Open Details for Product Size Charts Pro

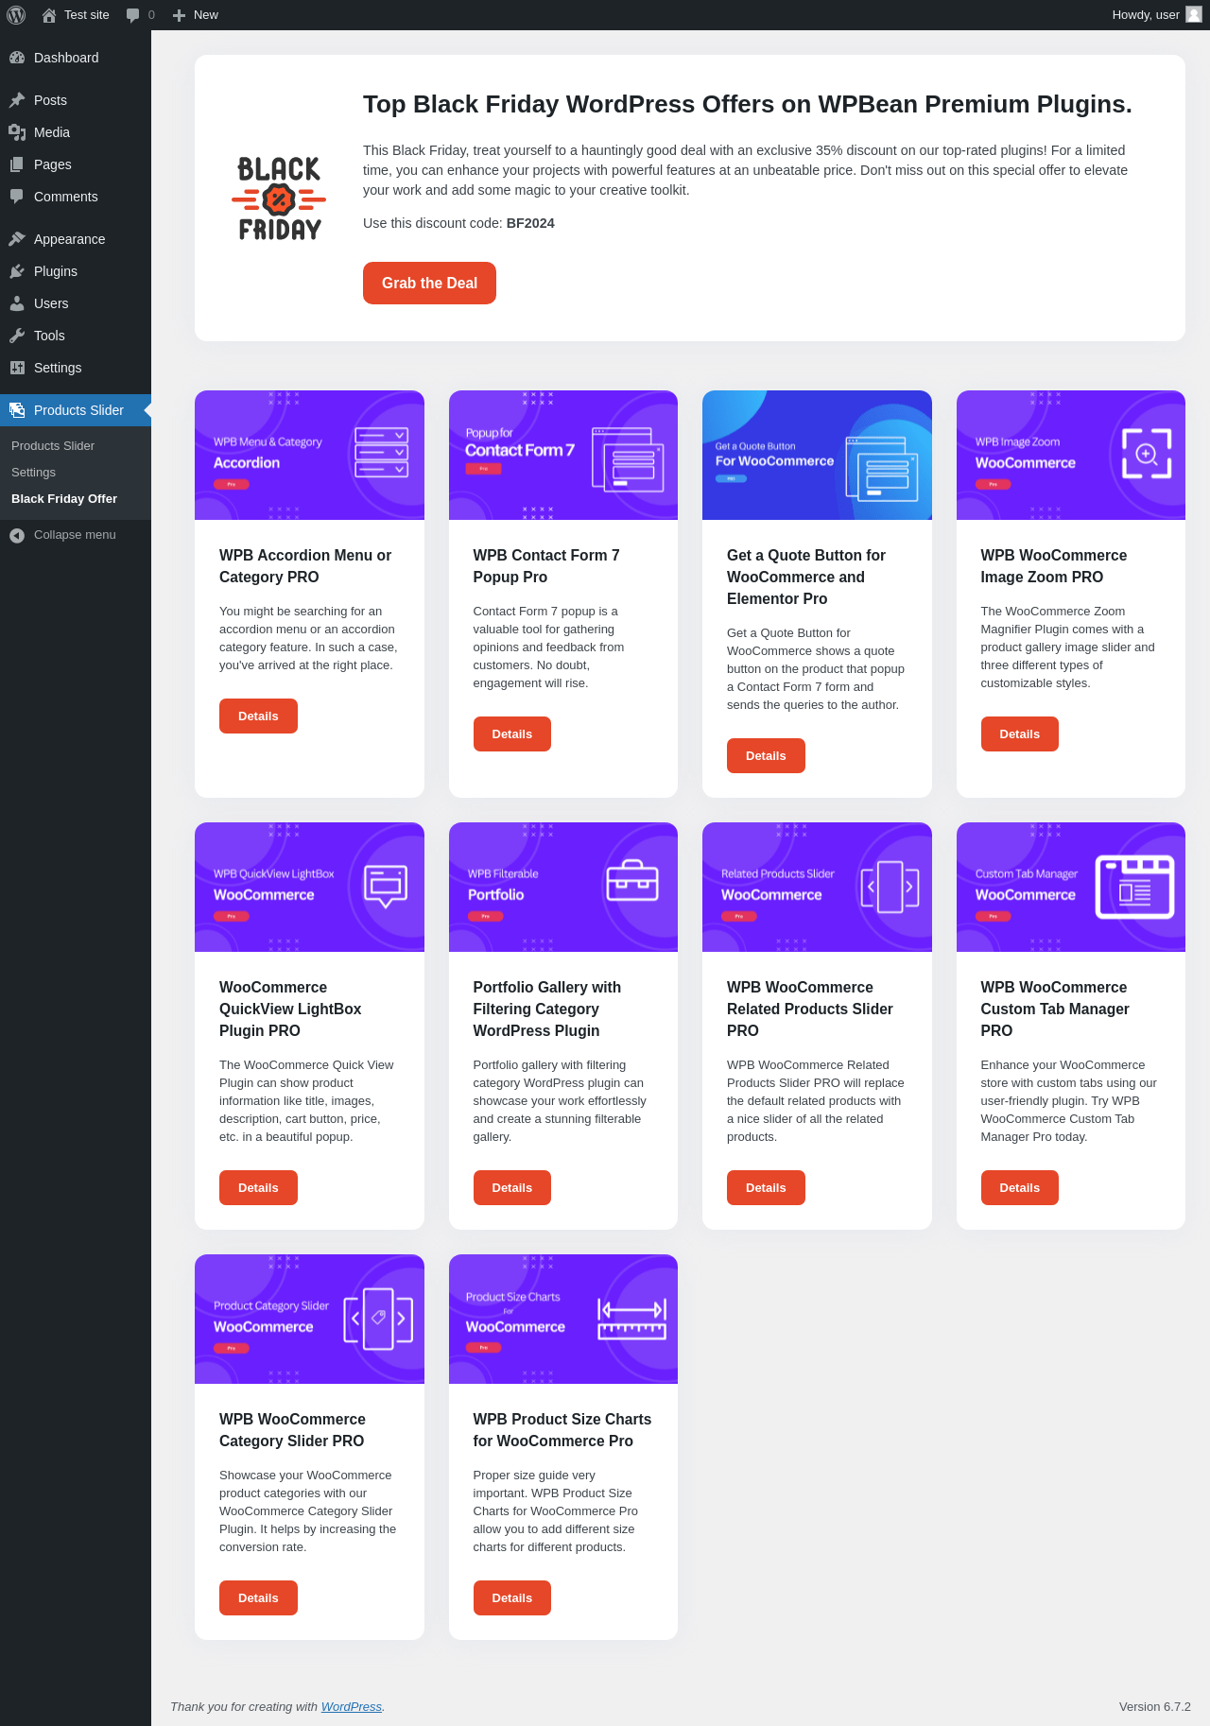coord(512,1598)
